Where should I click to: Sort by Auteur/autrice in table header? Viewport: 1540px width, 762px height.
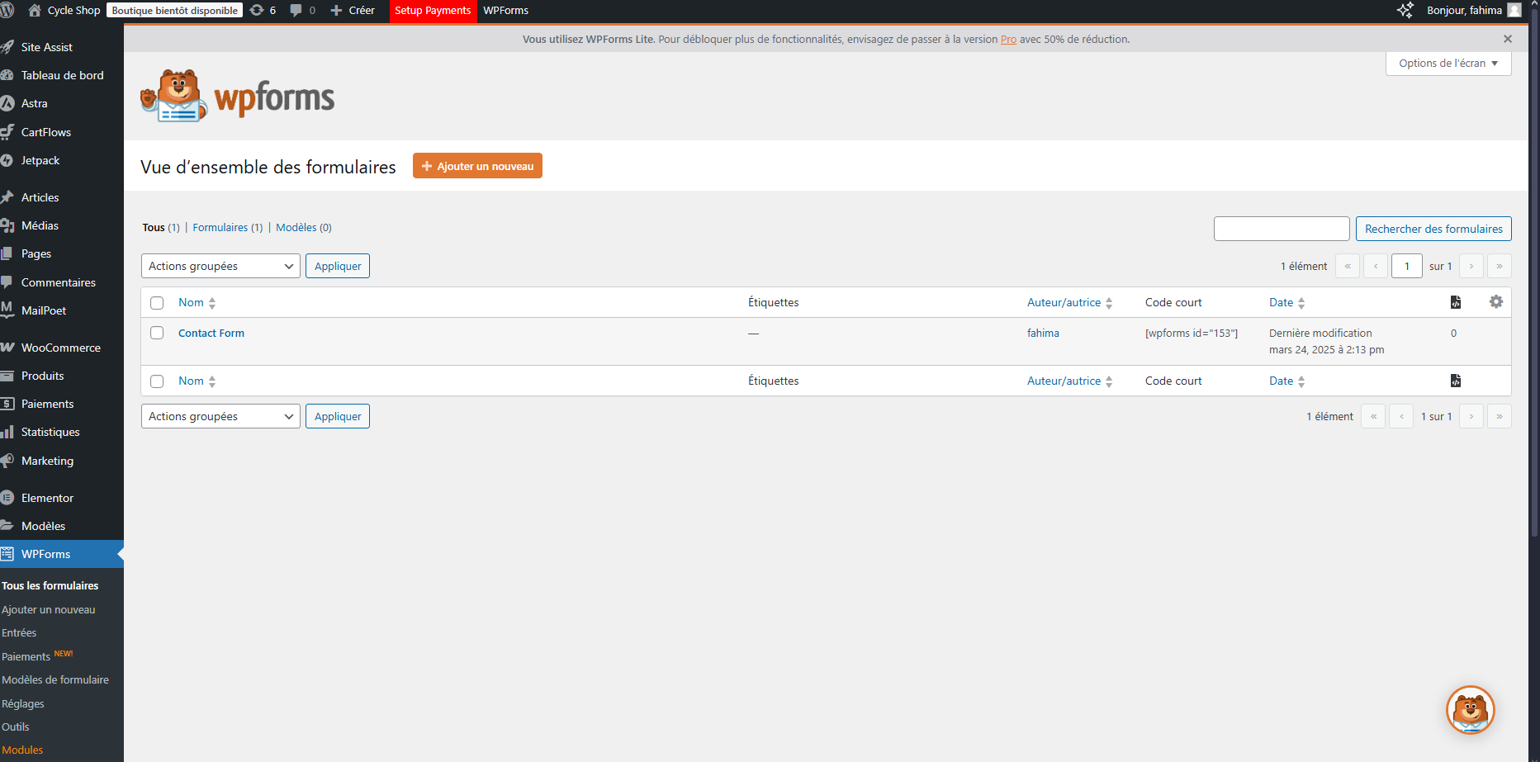click(x=1069, y=302)
